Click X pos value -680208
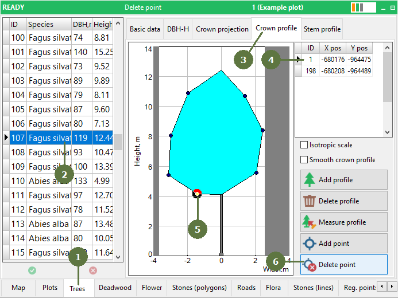 [x=333, y=70]
